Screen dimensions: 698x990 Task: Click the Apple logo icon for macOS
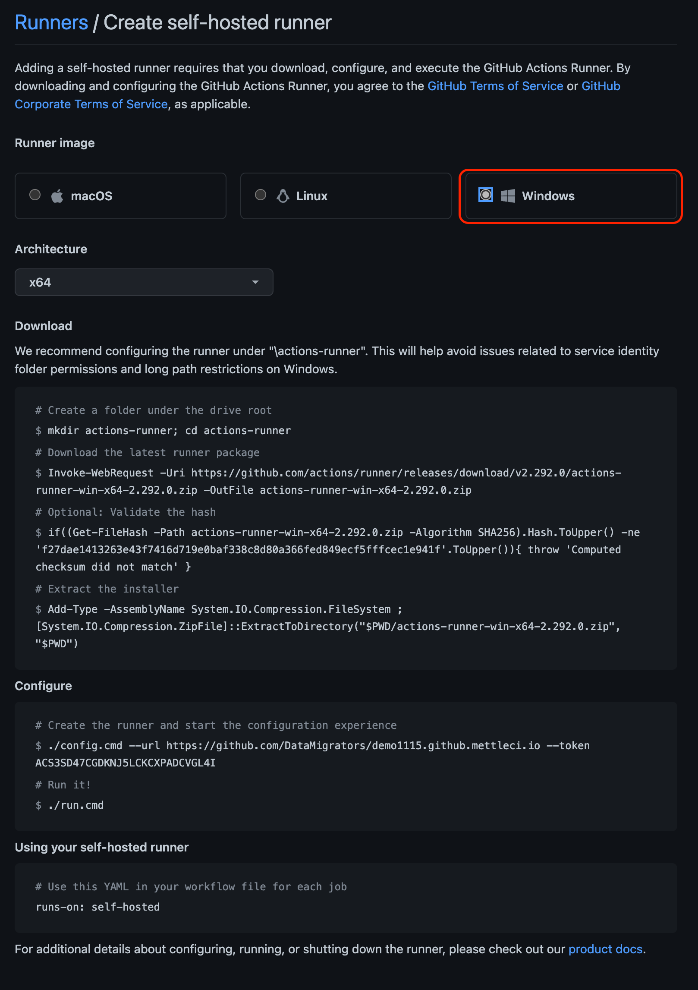click(57, 196)
